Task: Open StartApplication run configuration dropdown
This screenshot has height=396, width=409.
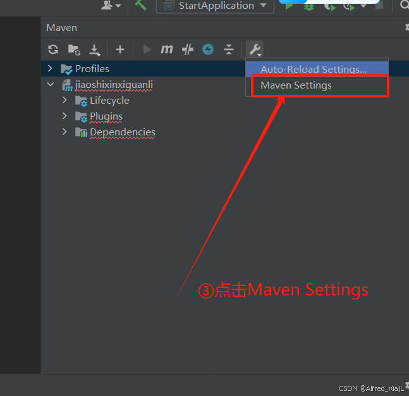Action: (x=215, y=6)
